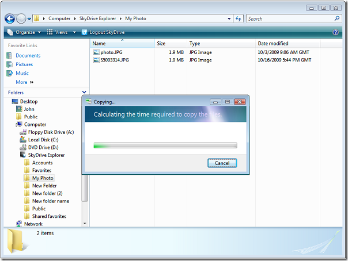Sort files by the Name column
Screen dimensions: 348x261
[122, 43]
